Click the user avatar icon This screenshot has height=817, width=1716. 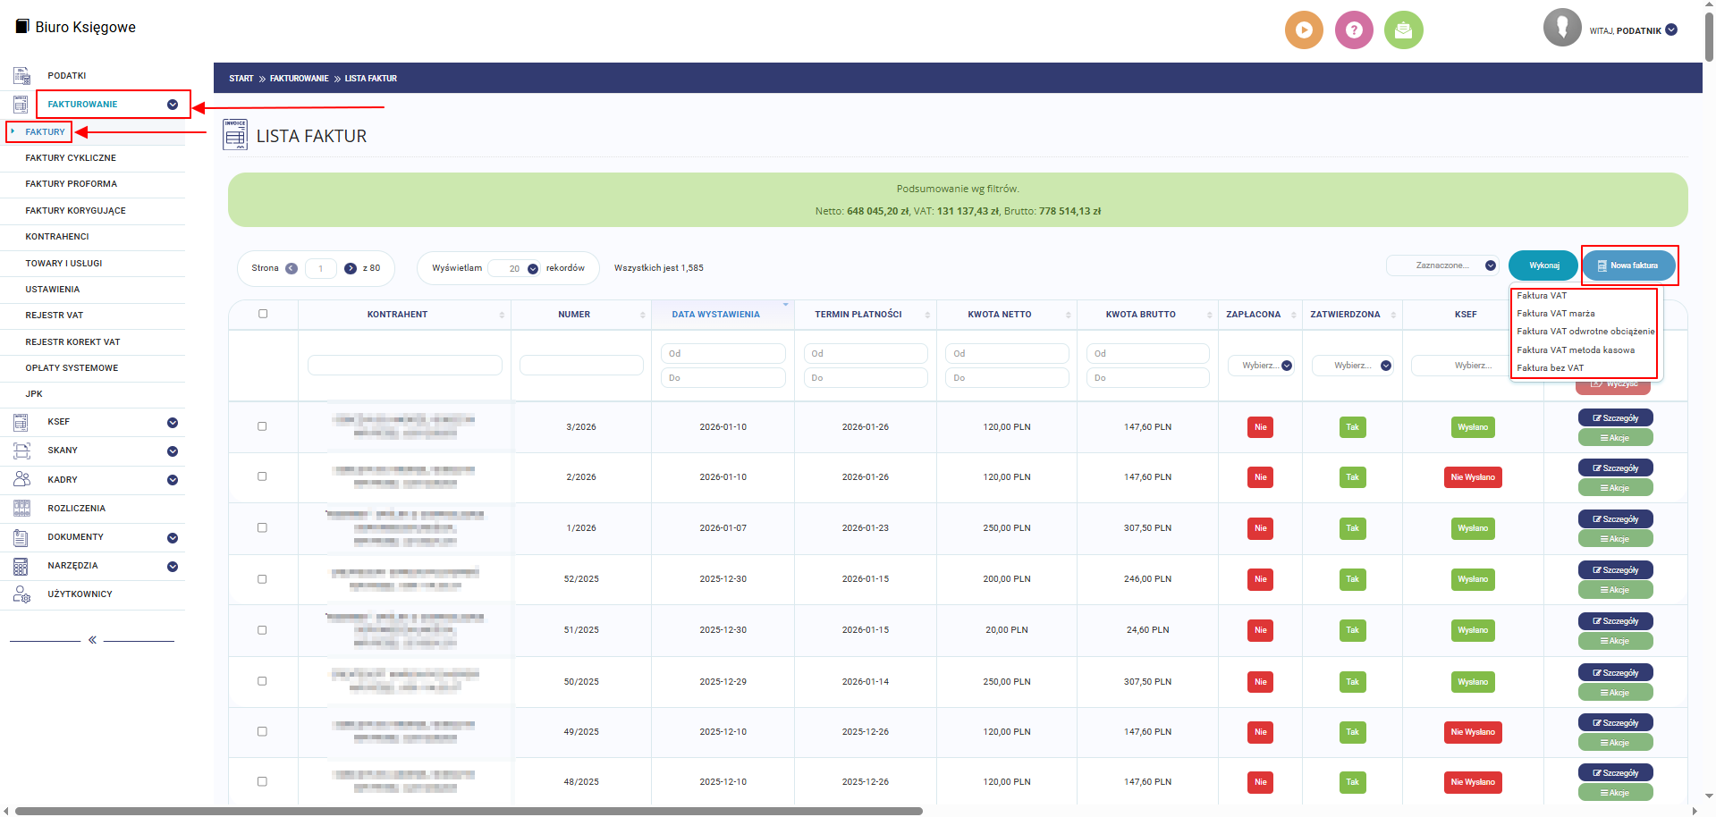(x=1561, y=28)
